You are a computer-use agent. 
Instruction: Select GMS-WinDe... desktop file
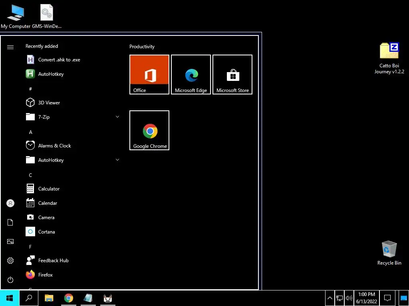click(x=47, y=16)
